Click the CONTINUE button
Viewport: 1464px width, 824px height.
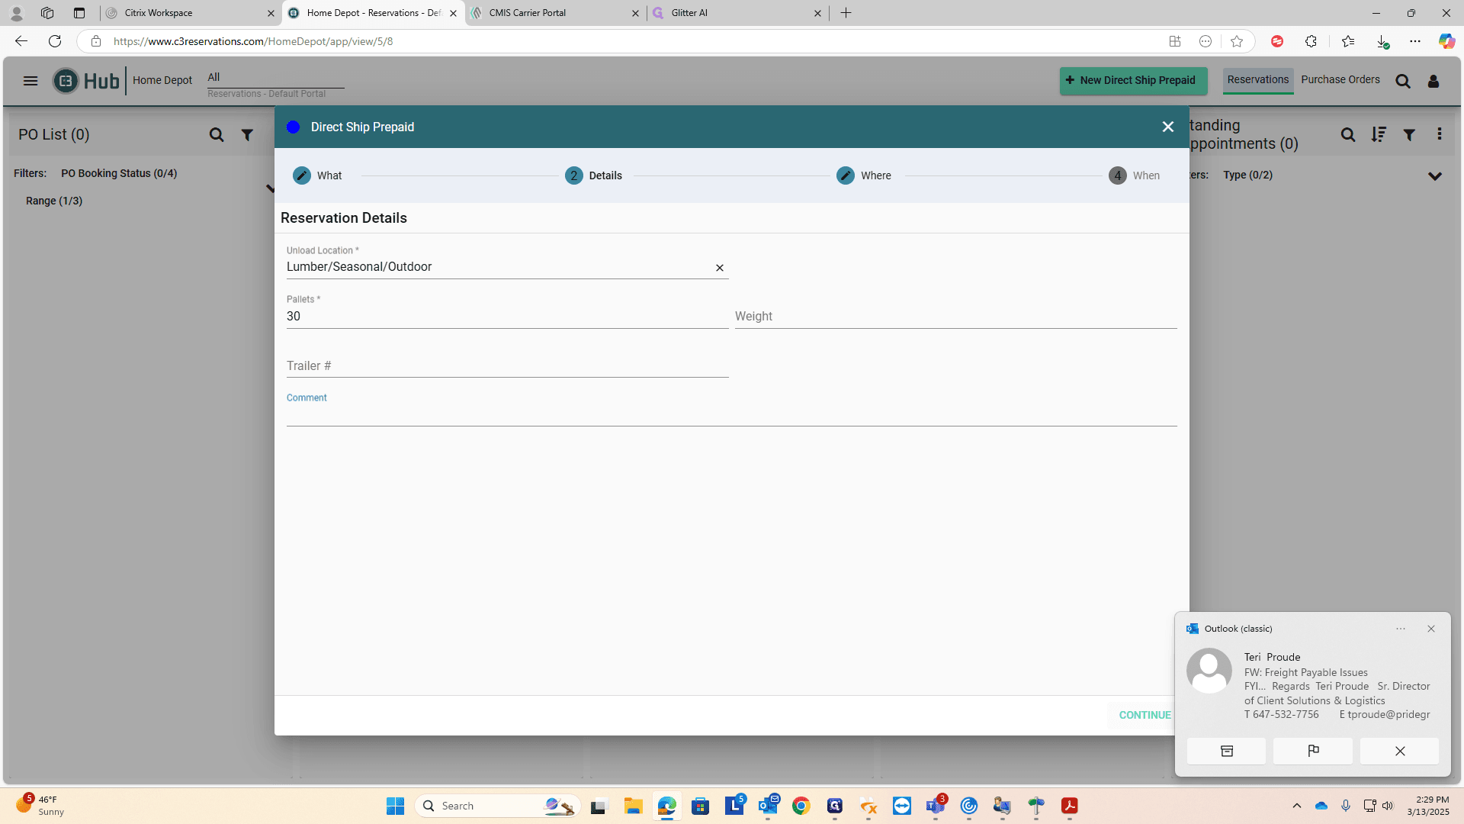[x=1145, y=715]
